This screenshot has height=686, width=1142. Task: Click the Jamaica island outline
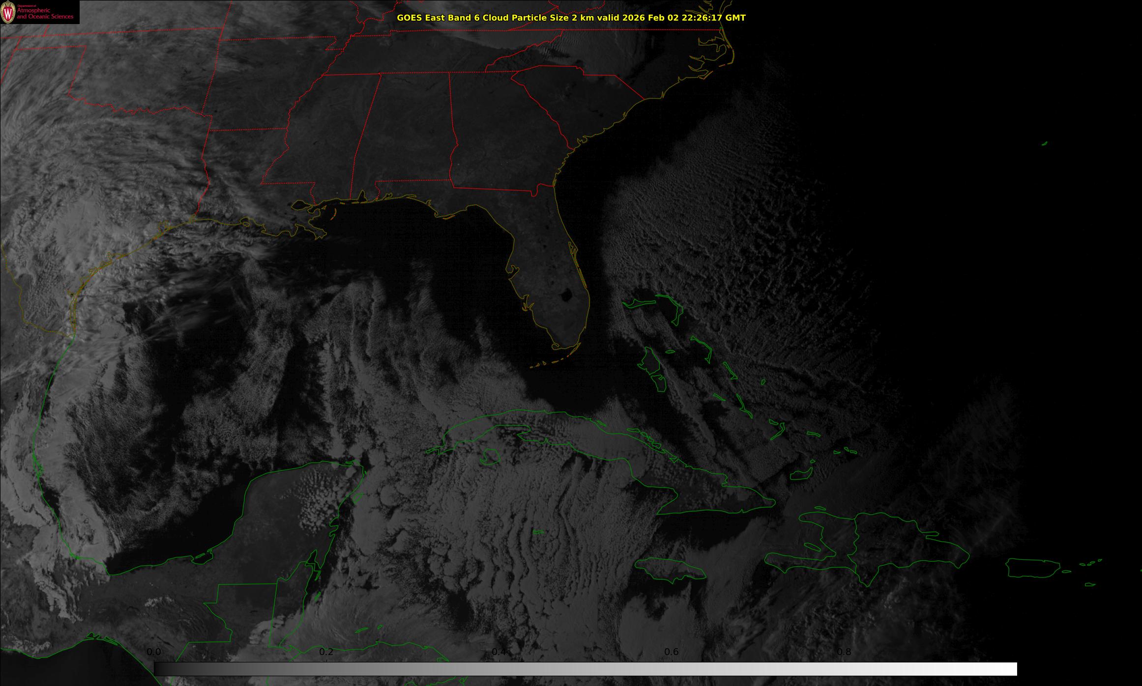pyautogui.click(x=669, y=569)
